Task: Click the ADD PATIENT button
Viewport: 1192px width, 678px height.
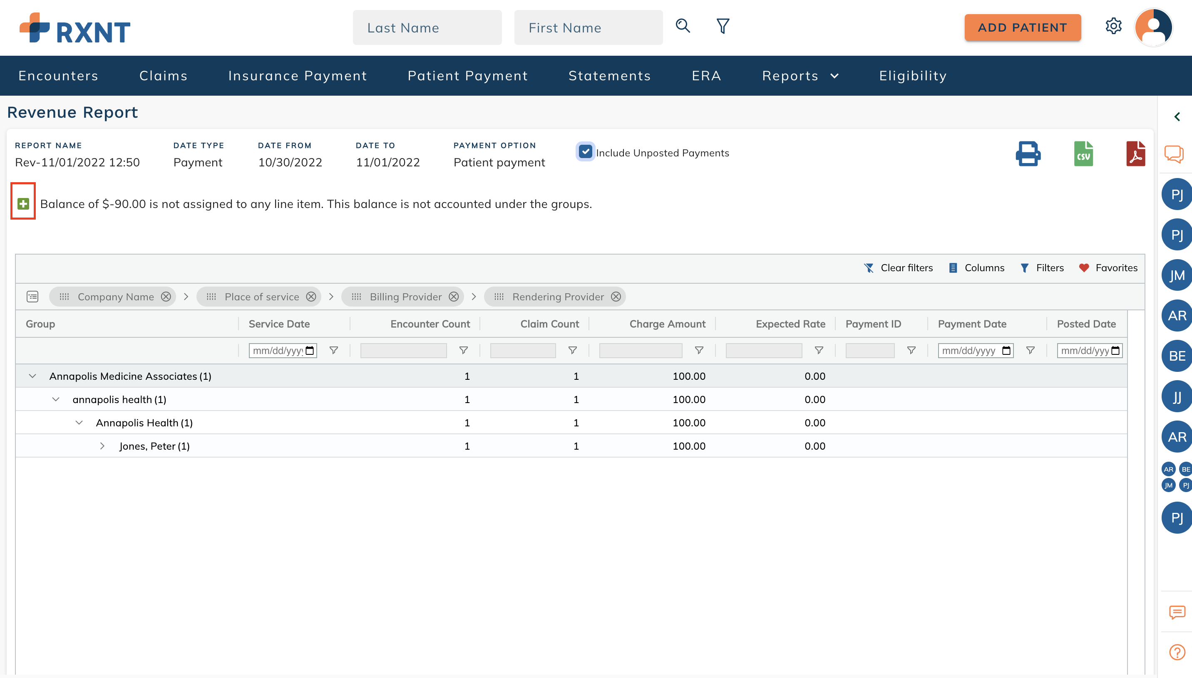Action: pyautogui.click(x=1023, y=27)
